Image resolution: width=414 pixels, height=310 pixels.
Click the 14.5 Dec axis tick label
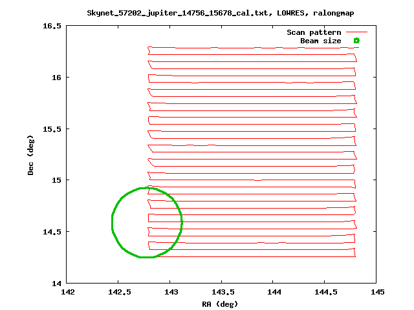(52, 232)
